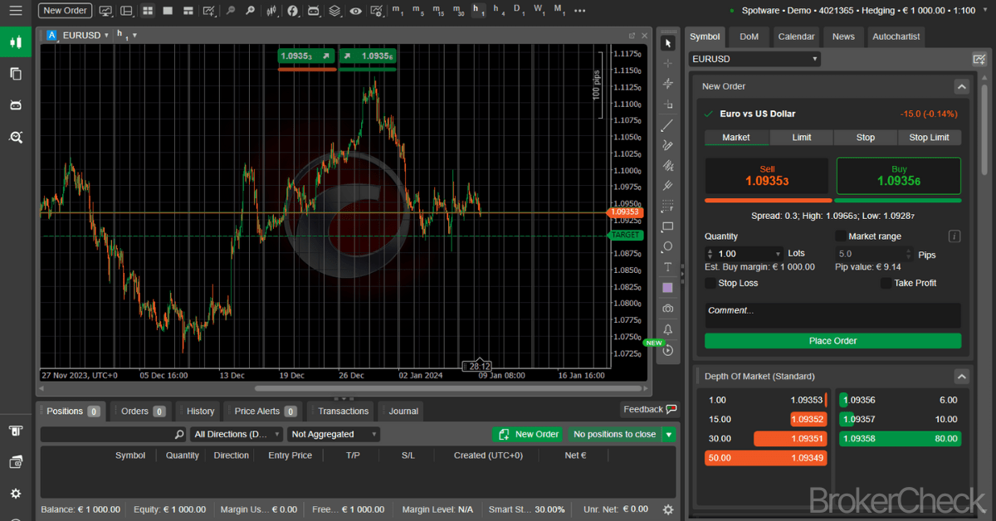This screenshot has width=996, height=521.
Task: Open the close positions green dropdown arrow
Action: [x=669, y=435]
